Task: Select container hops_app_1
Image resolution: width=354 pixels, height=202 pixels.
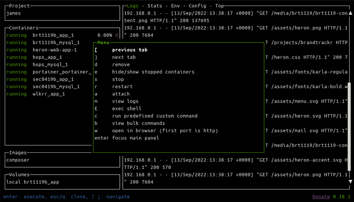Action: coord(49,57)
